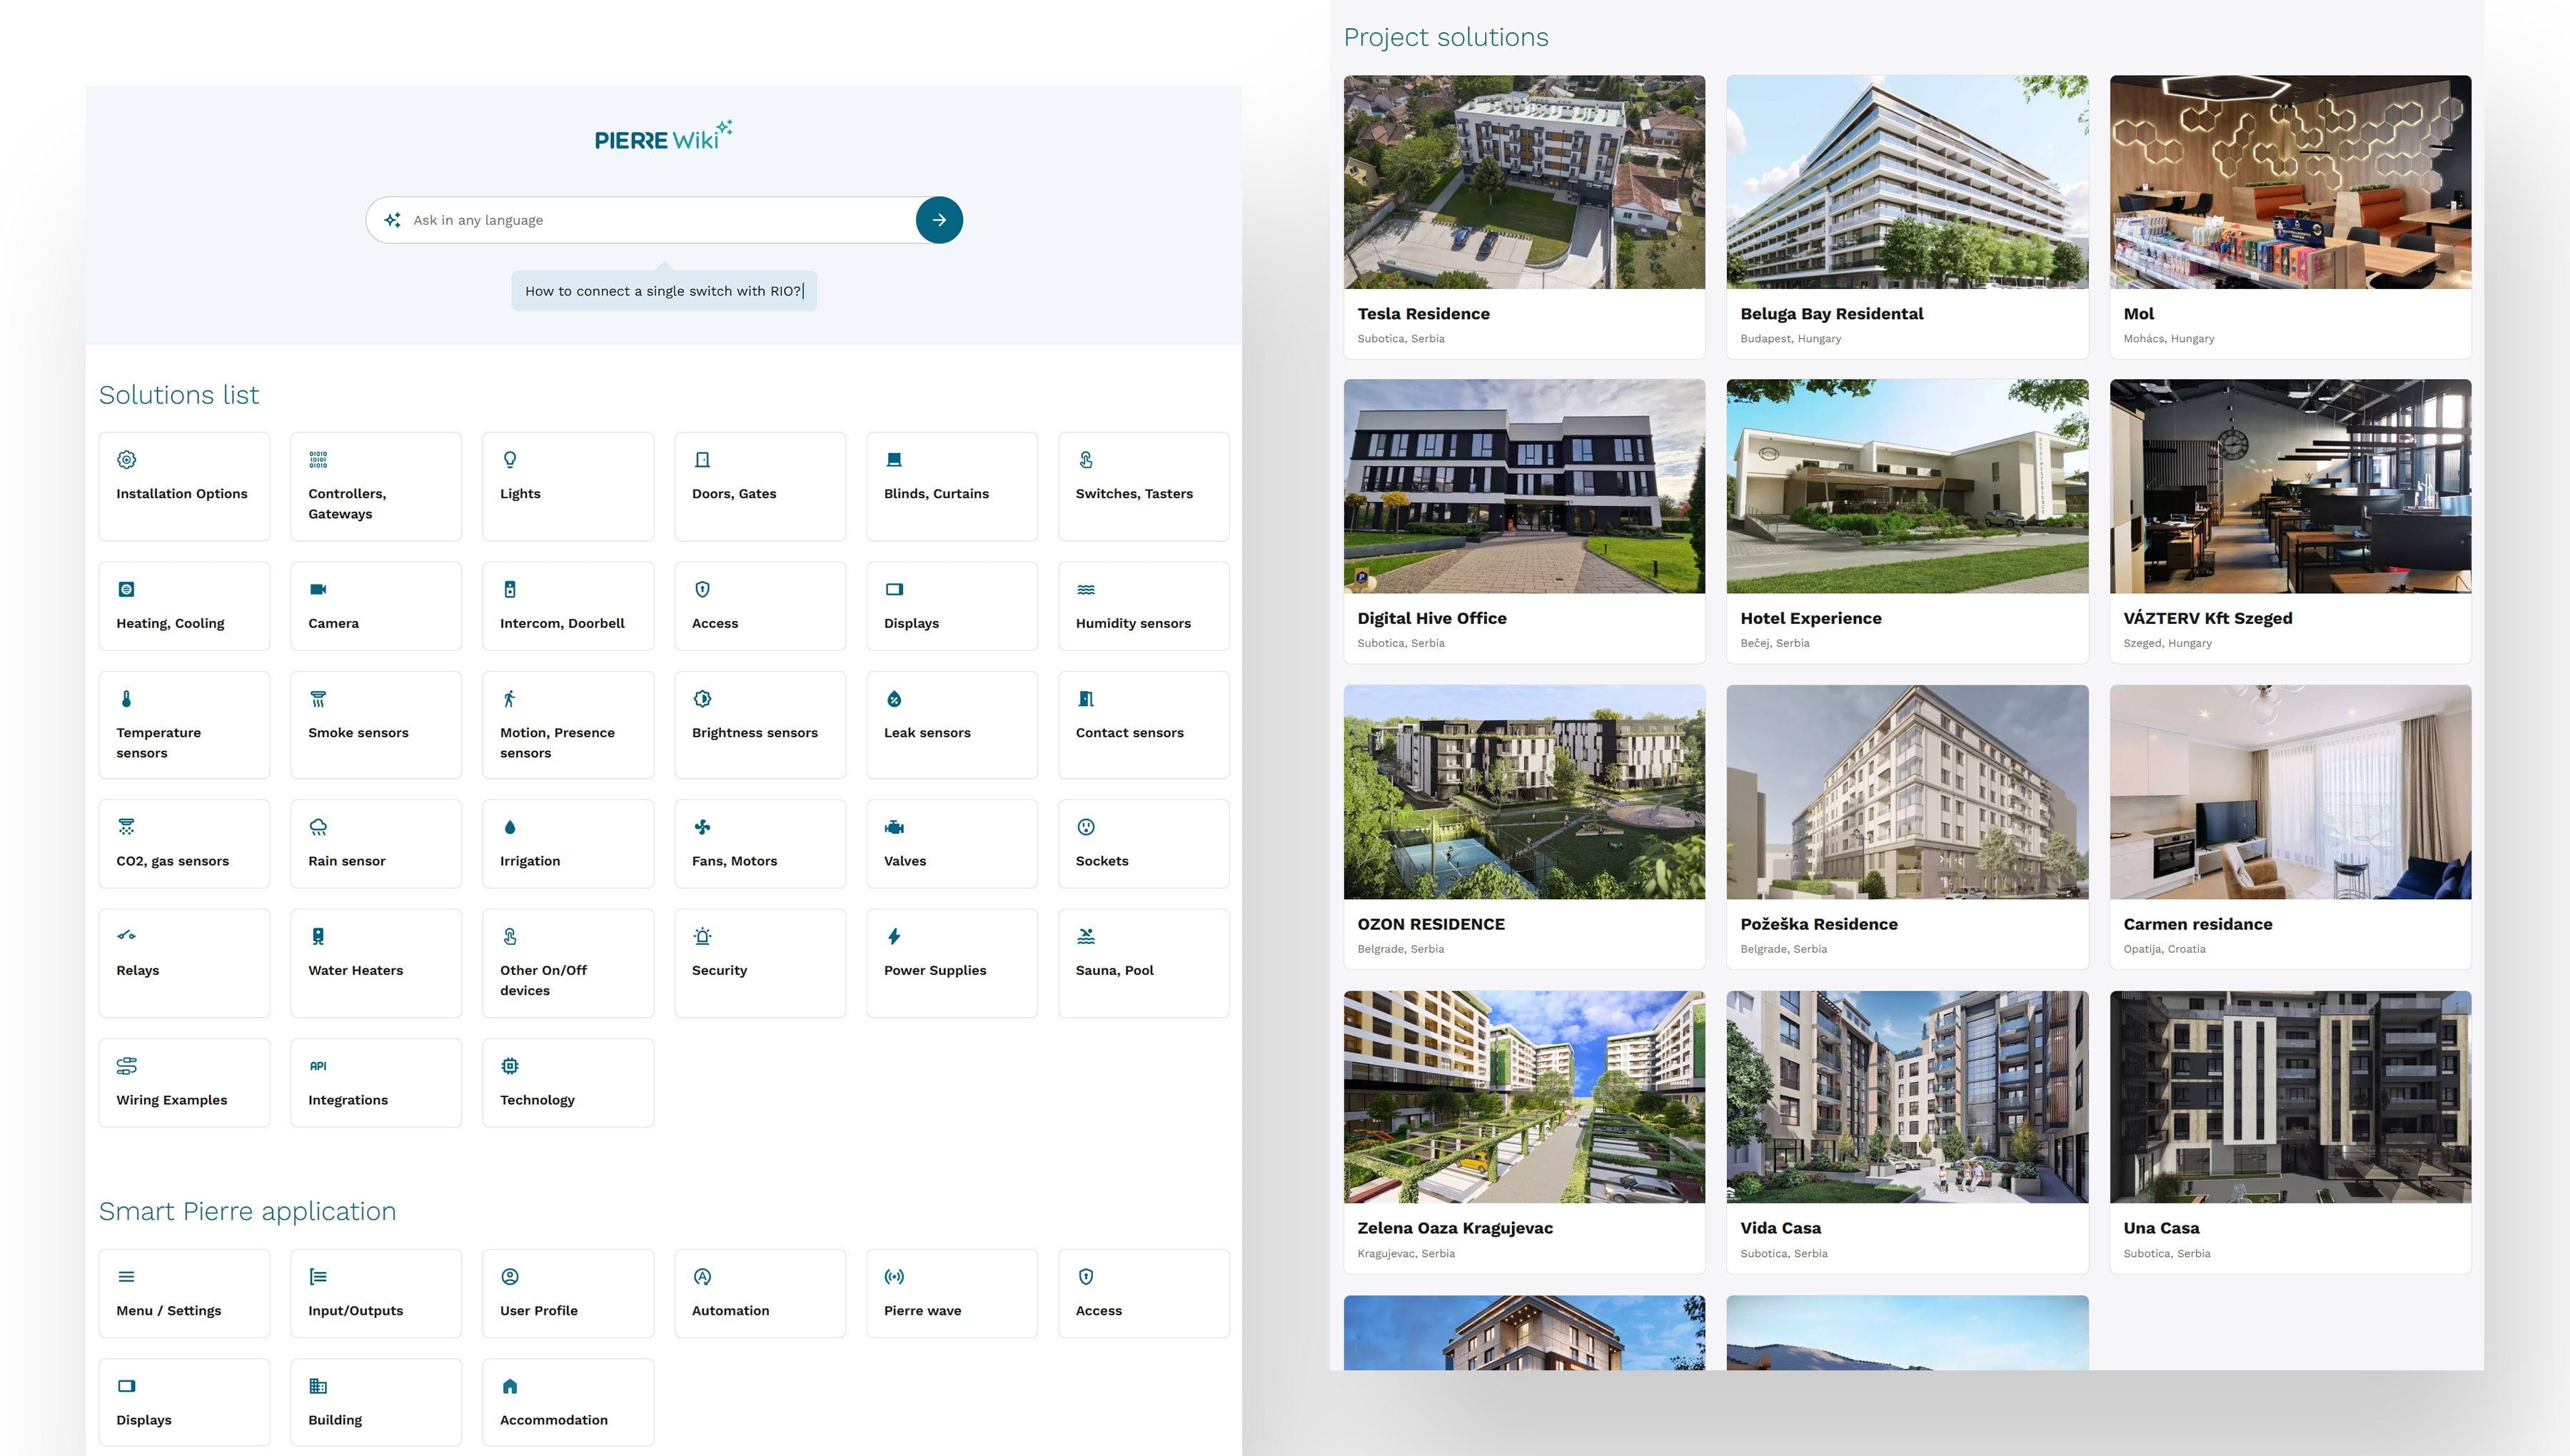Screen dimensions: 2570x1456
Task: Click the Valves icon
Action: 894,827
